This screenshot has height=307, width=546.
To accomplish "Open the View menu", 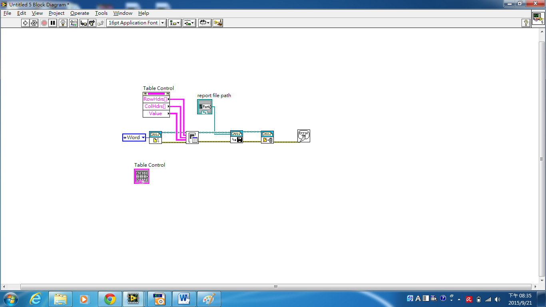I will pyautogui.click(x=37, y=13).
